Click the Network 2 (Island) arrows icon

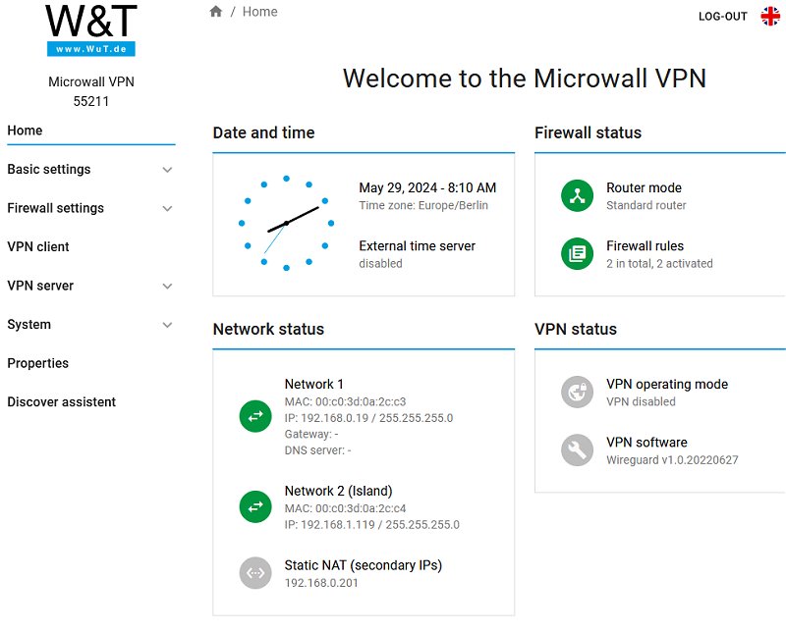[x=255, y=506]
